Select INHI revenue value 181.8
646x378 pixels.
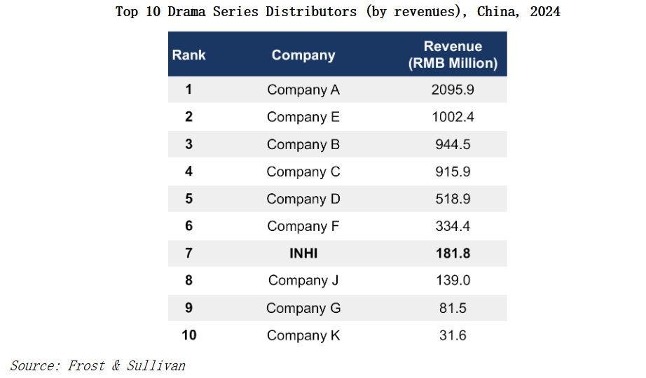pos(453,253)
